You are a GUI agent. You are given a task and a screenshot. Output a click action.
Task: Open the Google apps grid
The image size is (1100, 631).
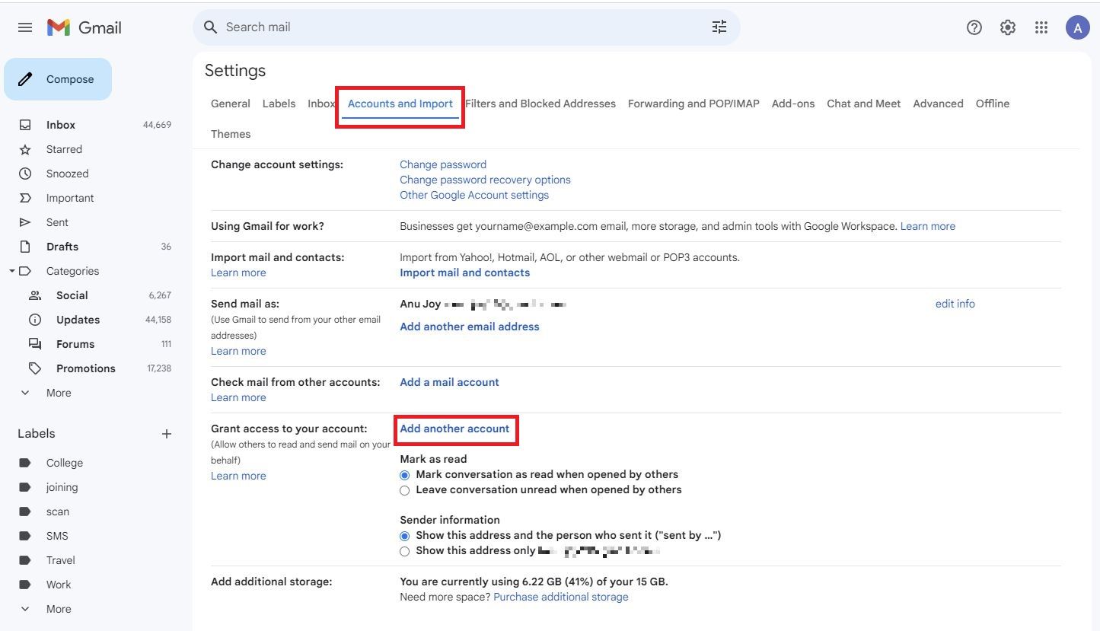(1041, 27)
